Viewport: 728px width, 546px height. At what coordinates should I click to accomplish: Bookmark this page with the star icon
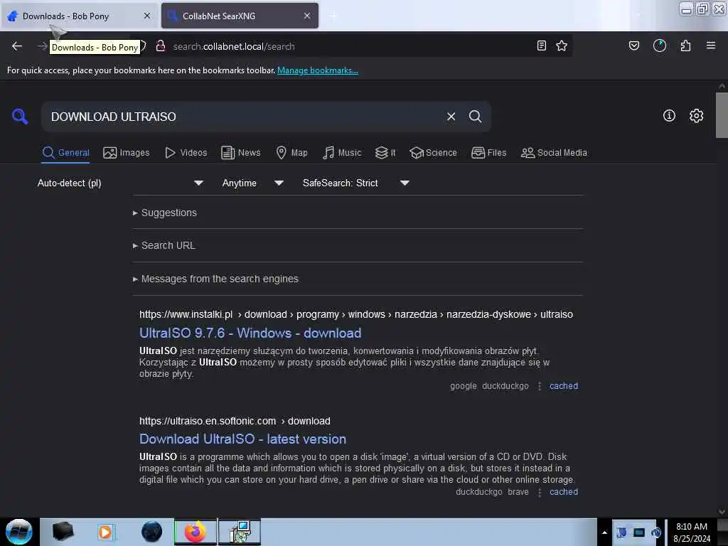point(562,45)
